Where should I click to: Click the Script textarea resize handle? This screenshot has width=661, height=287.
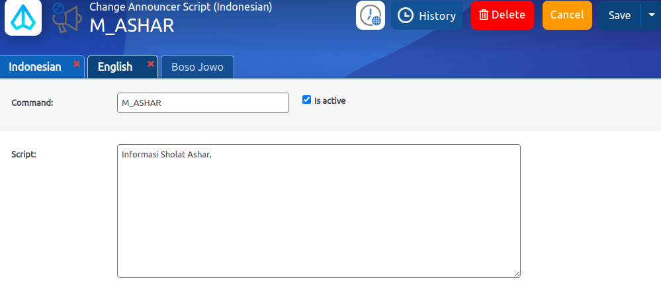coord(517,274)
